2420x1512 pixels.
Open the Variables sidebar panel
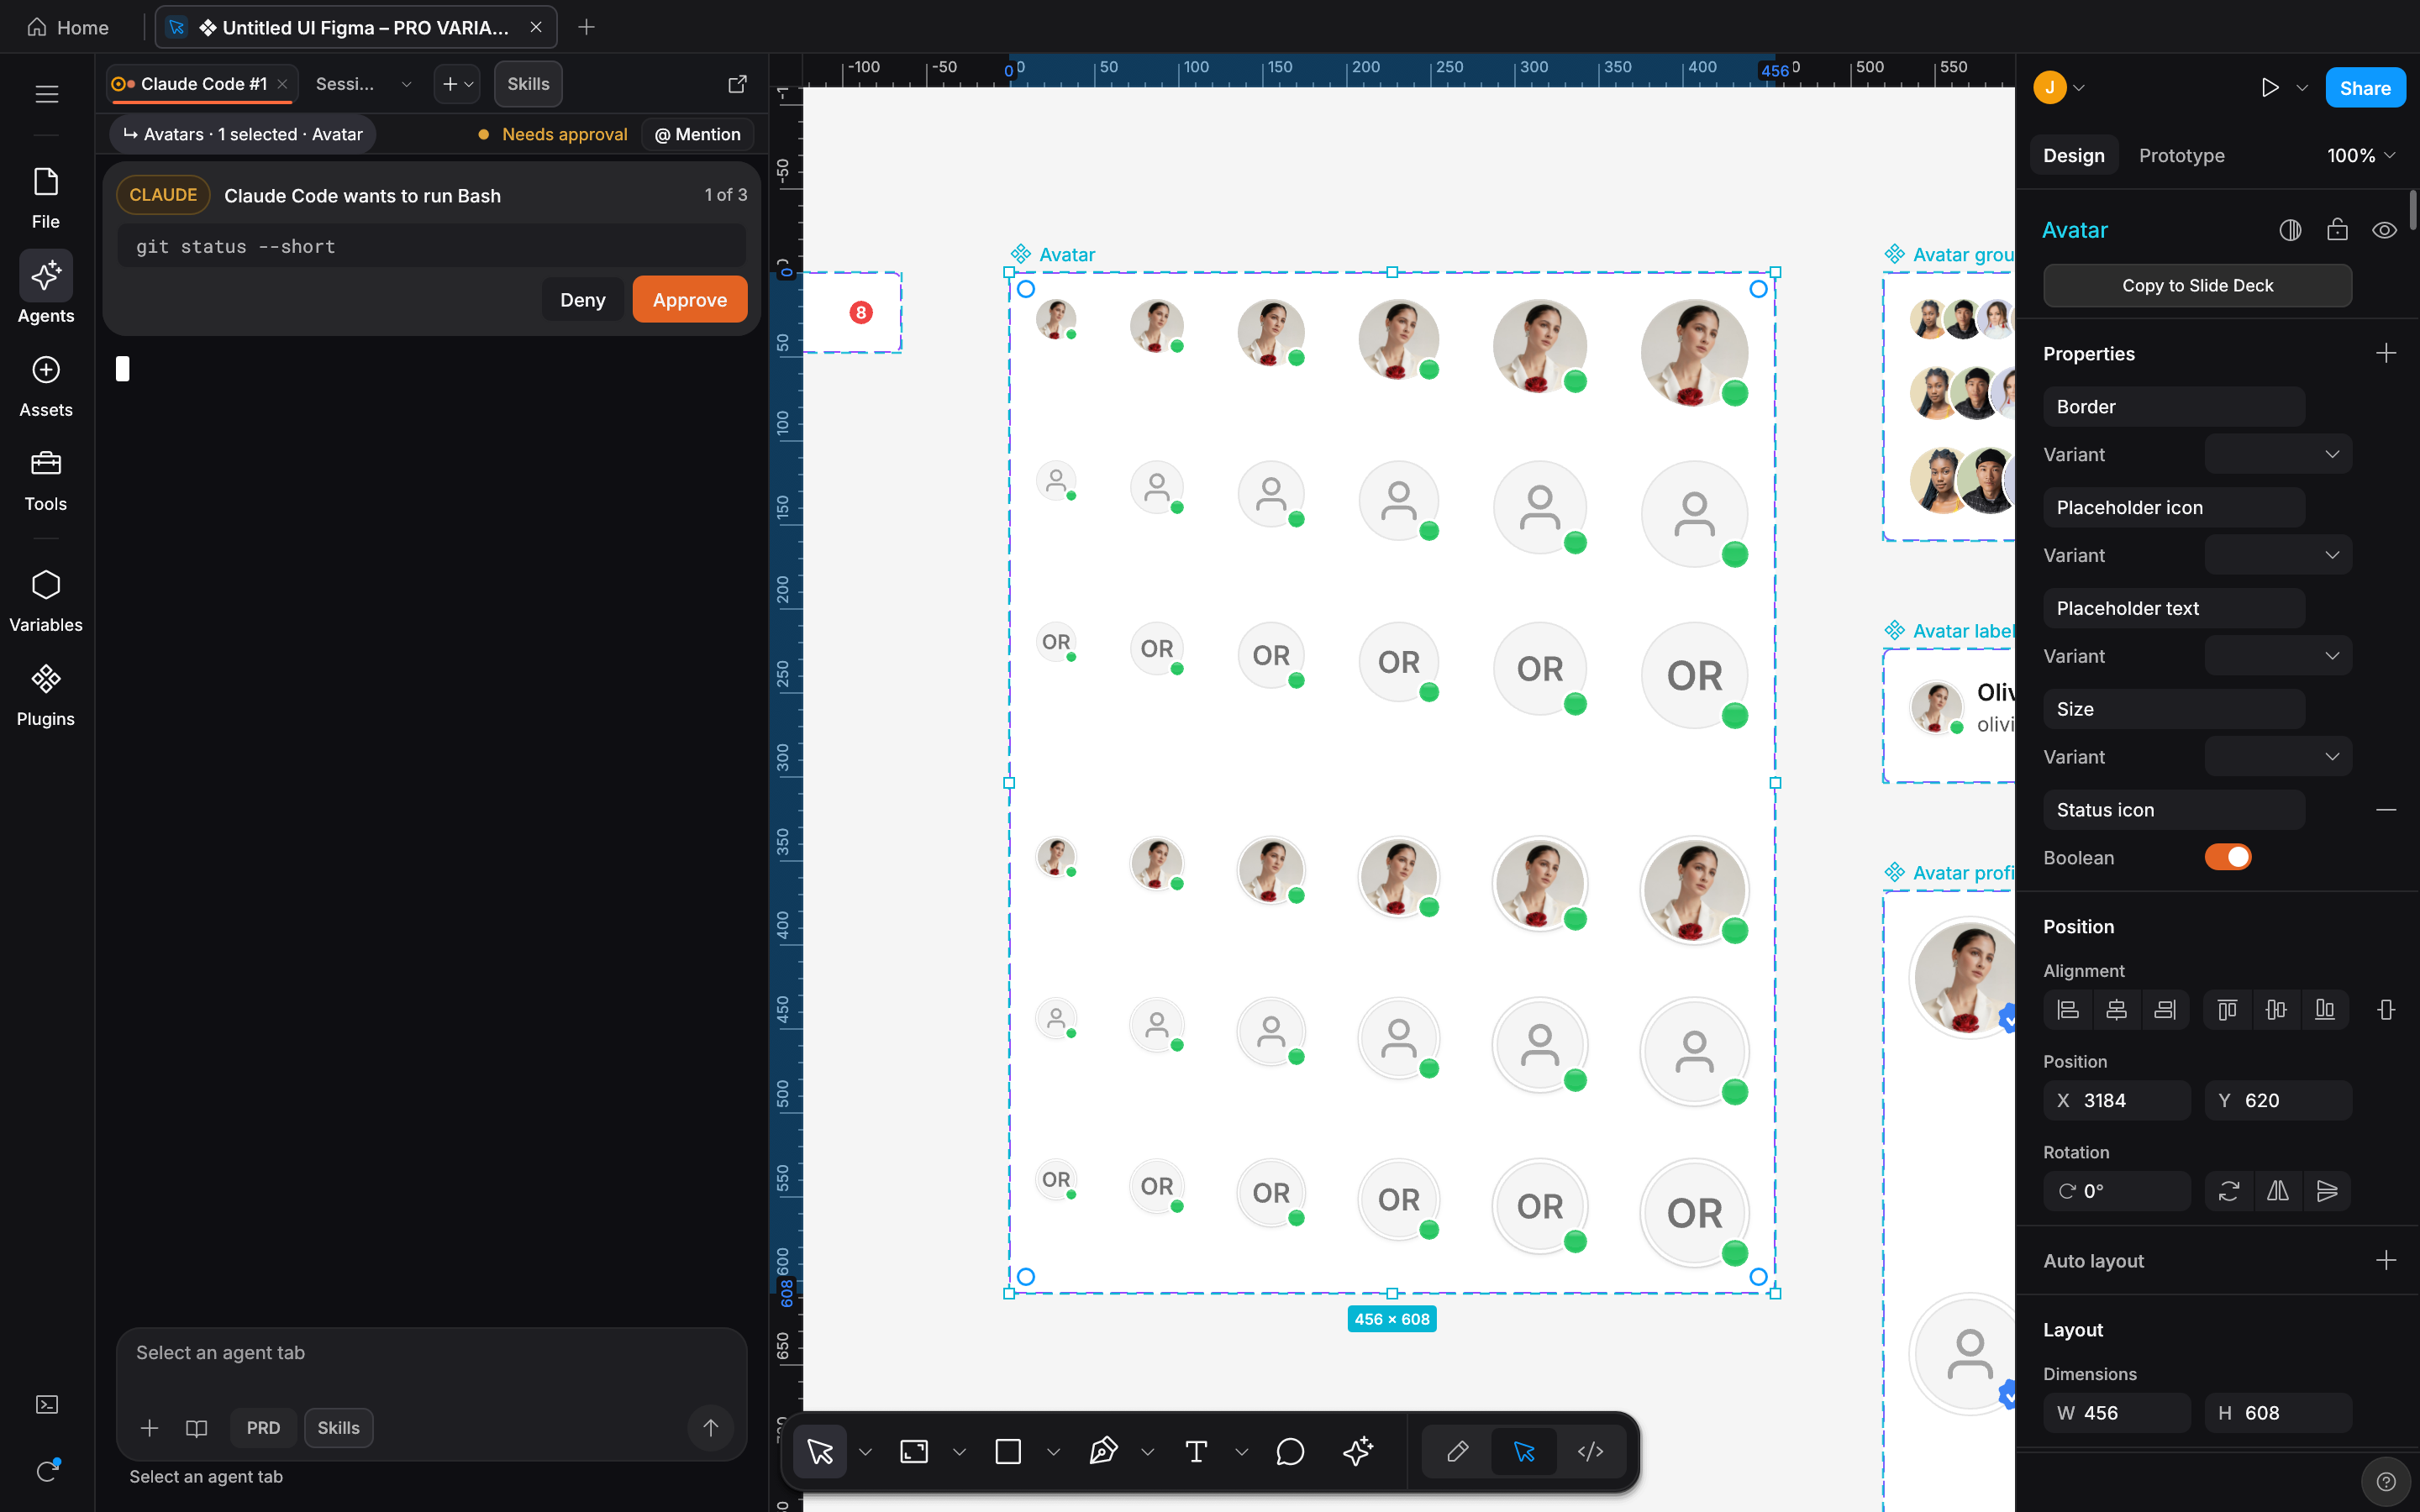(x=46, y=600)
